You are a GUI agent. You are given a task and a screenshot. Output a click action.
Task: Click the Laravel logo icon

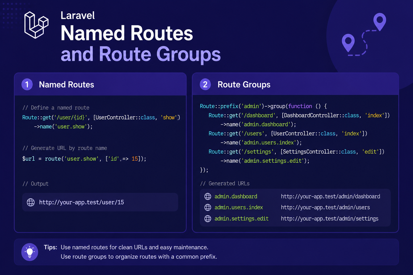point(36,25)
